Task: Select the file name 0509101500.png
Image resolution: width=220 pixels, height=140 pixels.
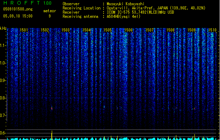Action: pos(18,9)
